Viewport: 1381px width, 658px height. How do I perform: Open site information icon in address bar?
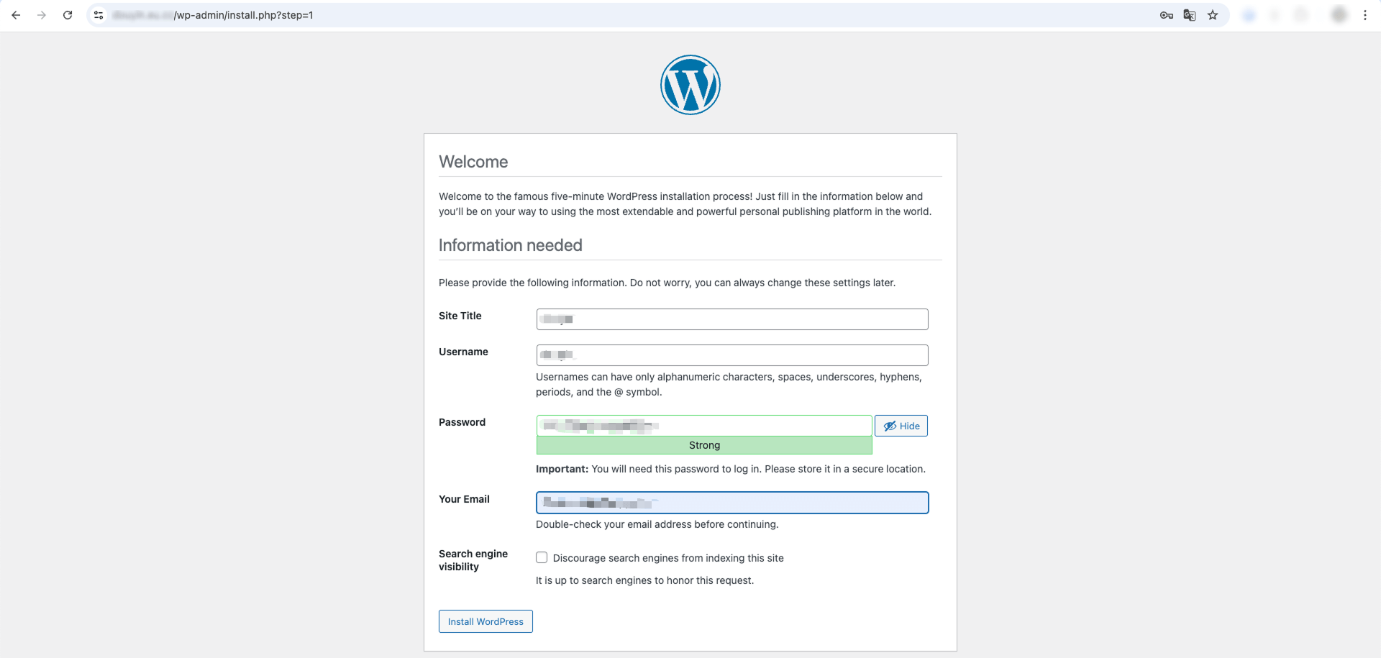coord(99,15)
